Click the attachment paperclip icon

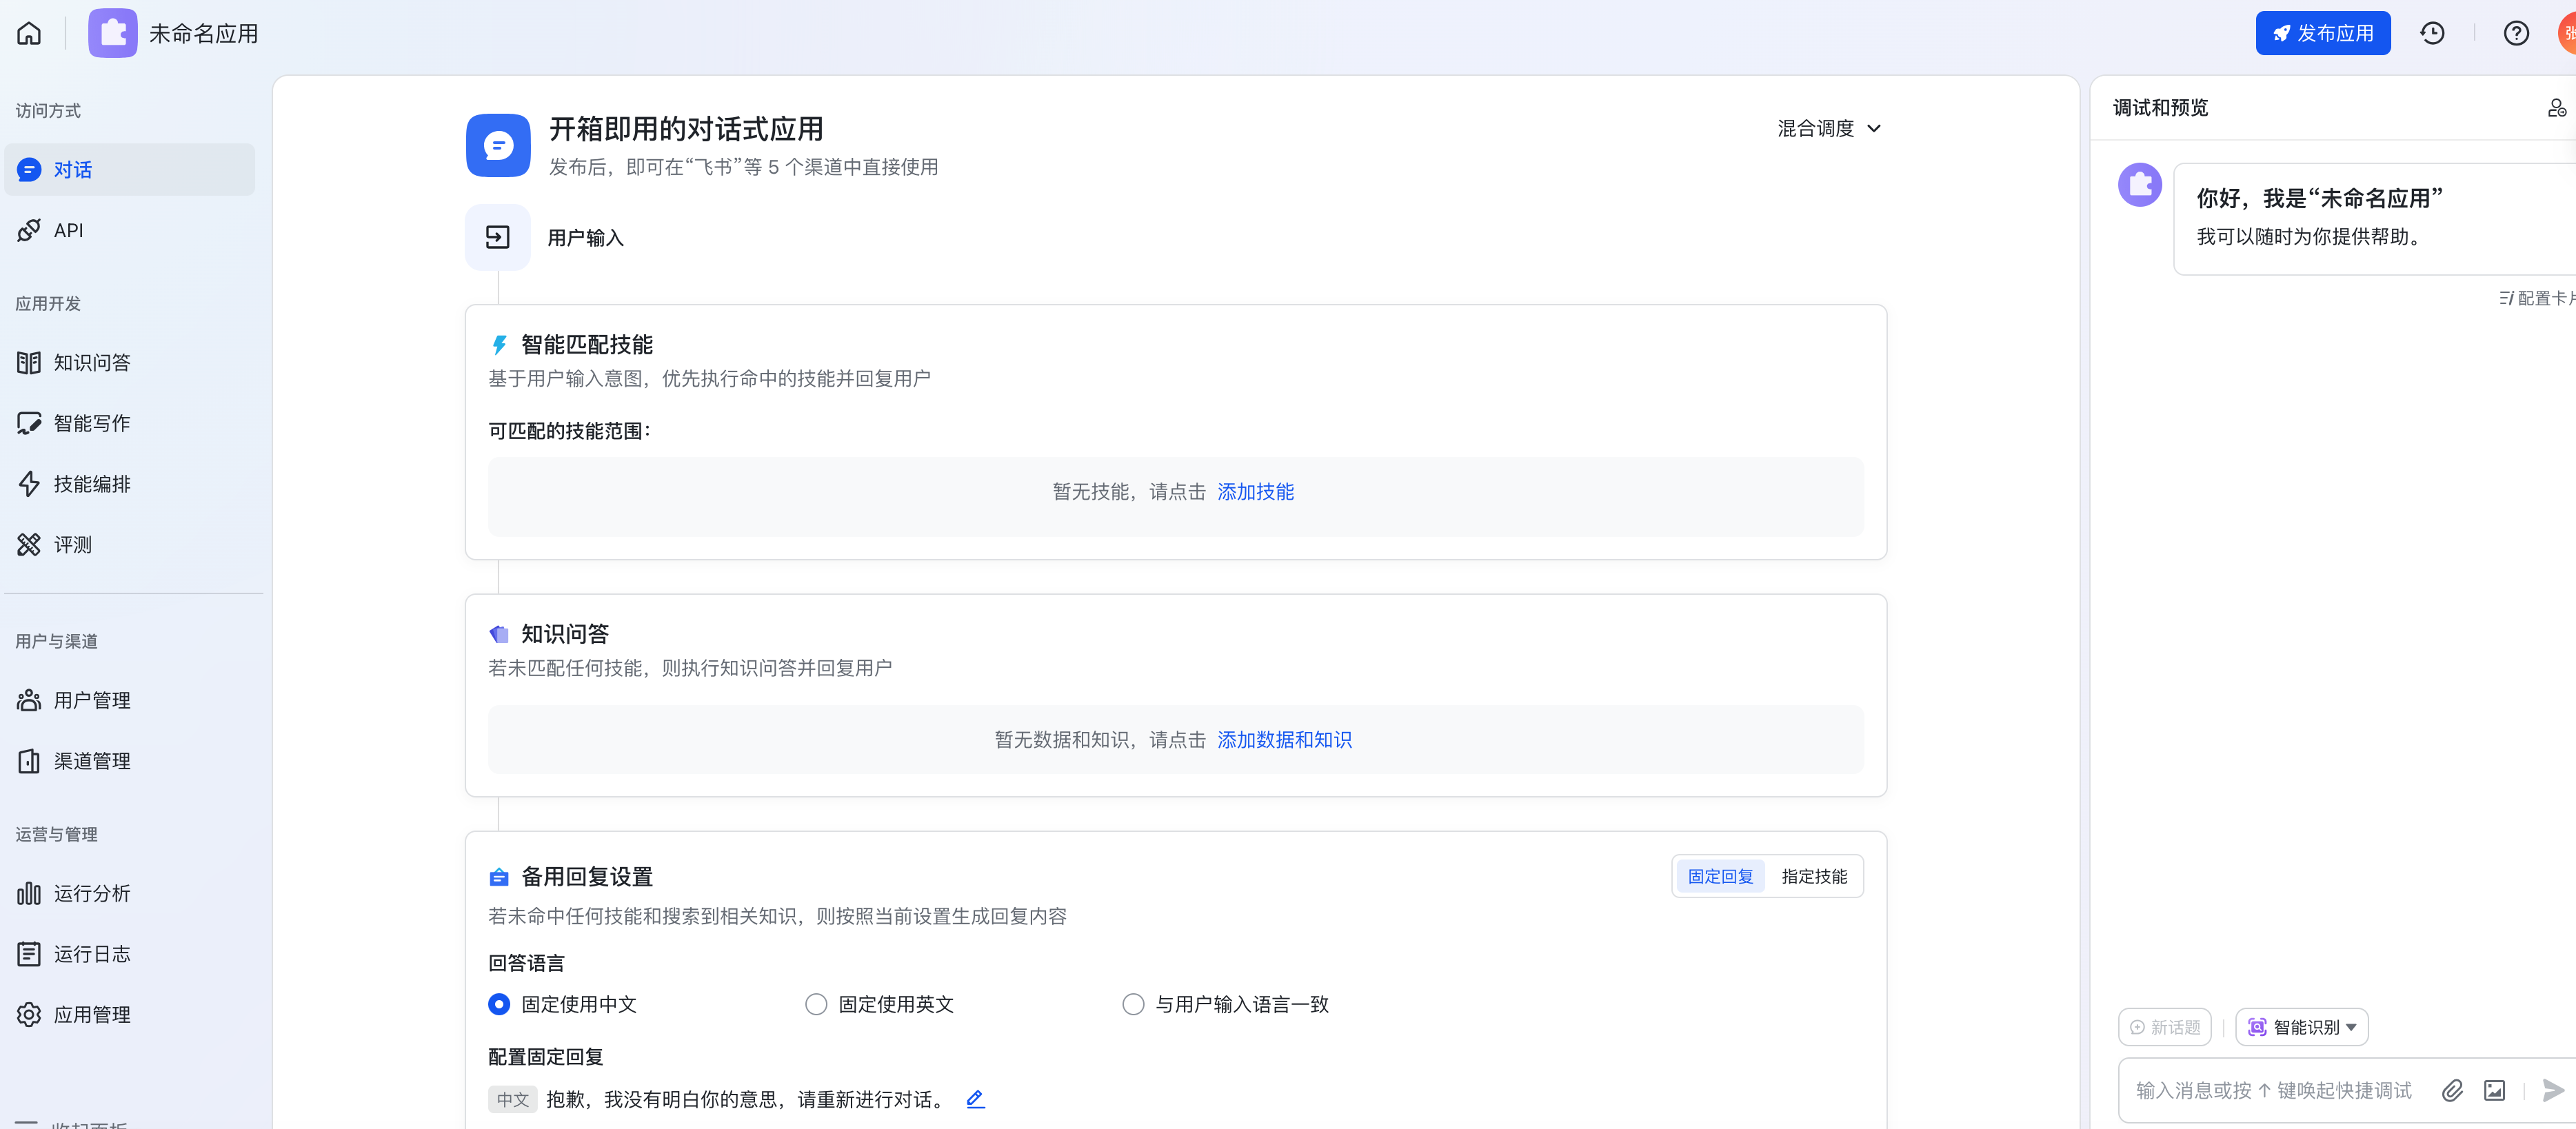click(x=2452, y=1090)
